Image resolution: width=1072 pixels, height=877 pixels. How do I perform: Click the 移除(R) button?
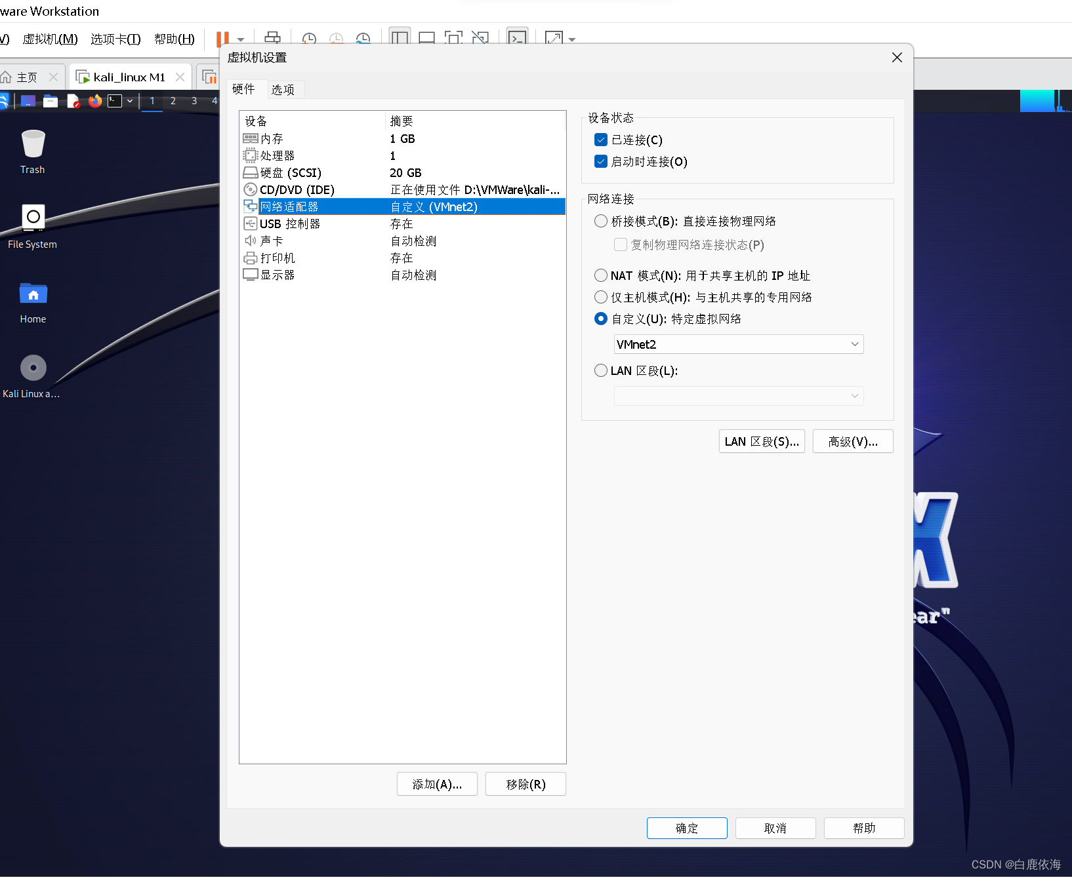click(x=526, y=784)
